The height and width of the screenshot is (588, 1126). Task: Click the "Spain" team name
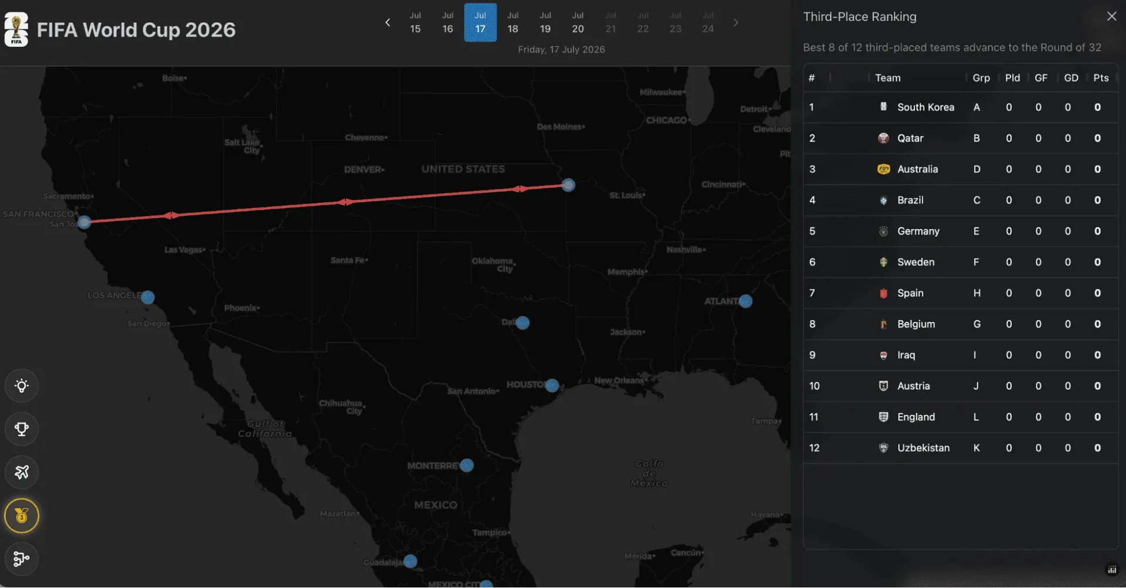910,293
